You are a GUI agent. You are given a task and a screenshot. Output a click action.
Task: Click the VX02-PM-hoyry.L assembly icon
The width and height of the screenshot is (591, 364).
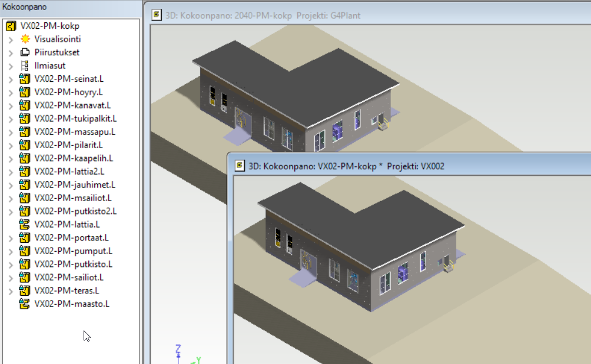pos(25,92)
